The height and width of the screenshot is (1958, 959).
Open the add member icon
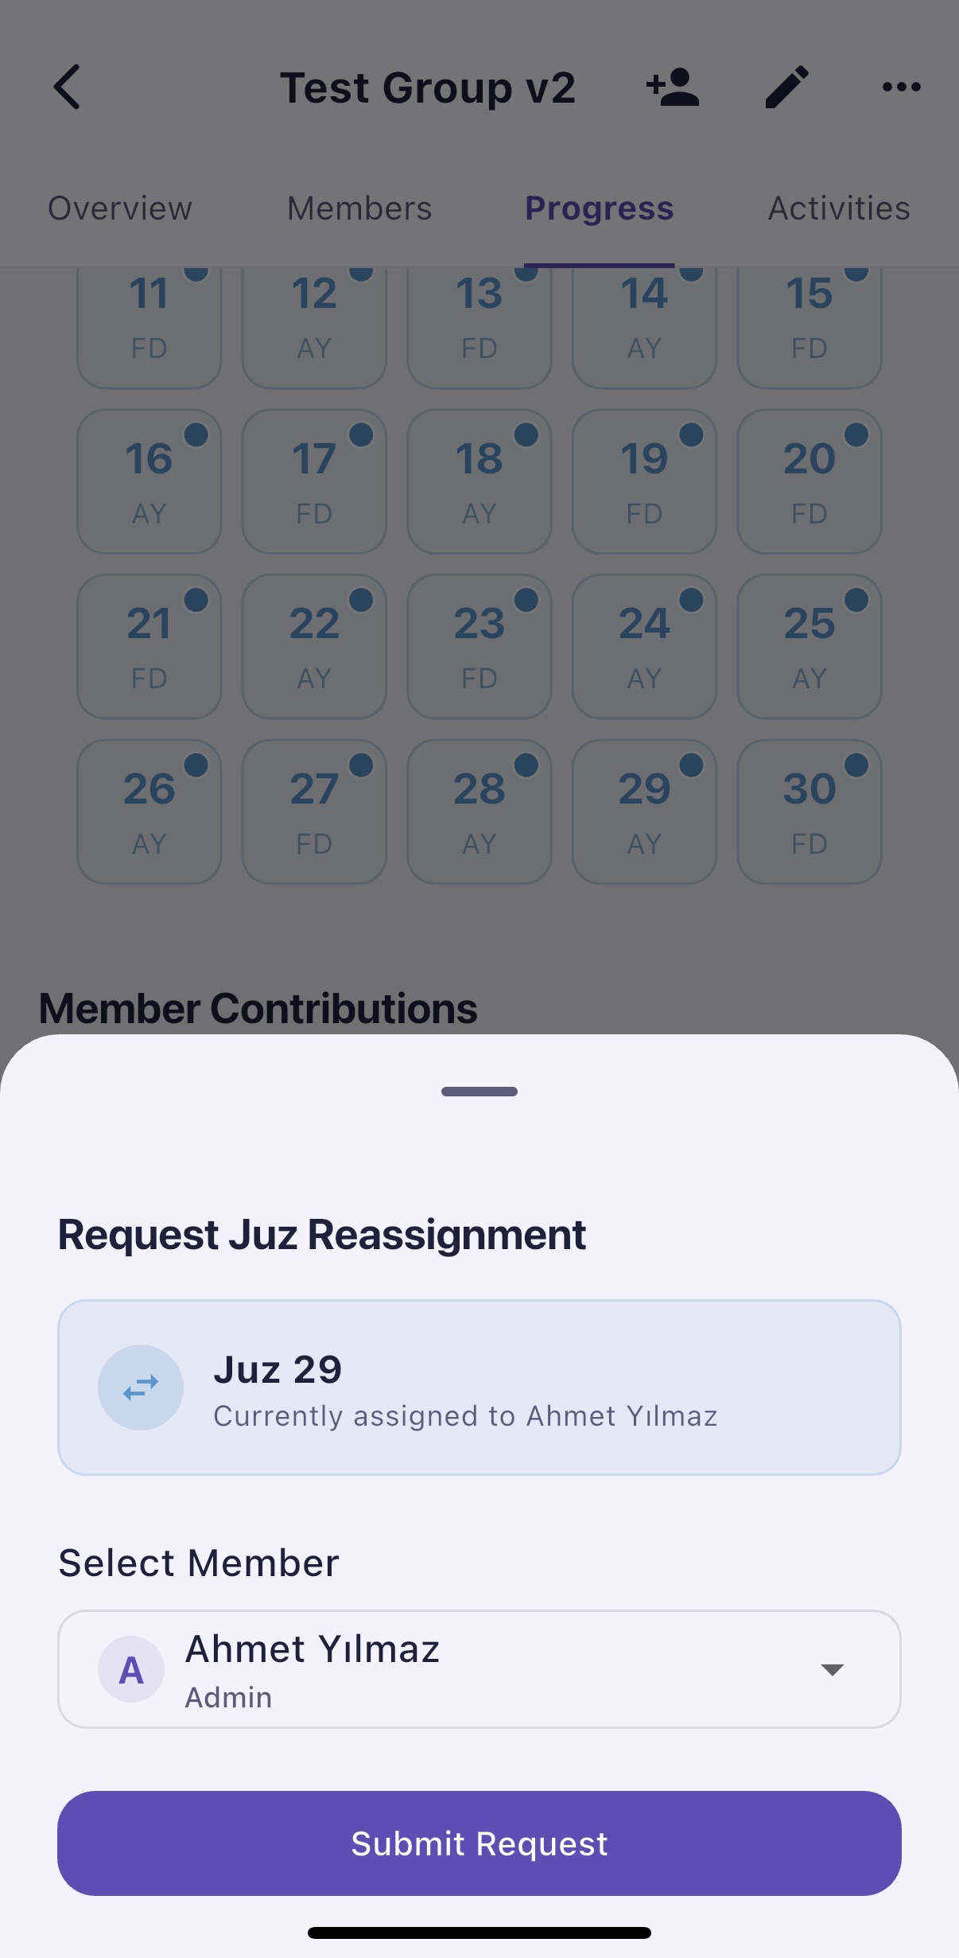coord(673,87)
